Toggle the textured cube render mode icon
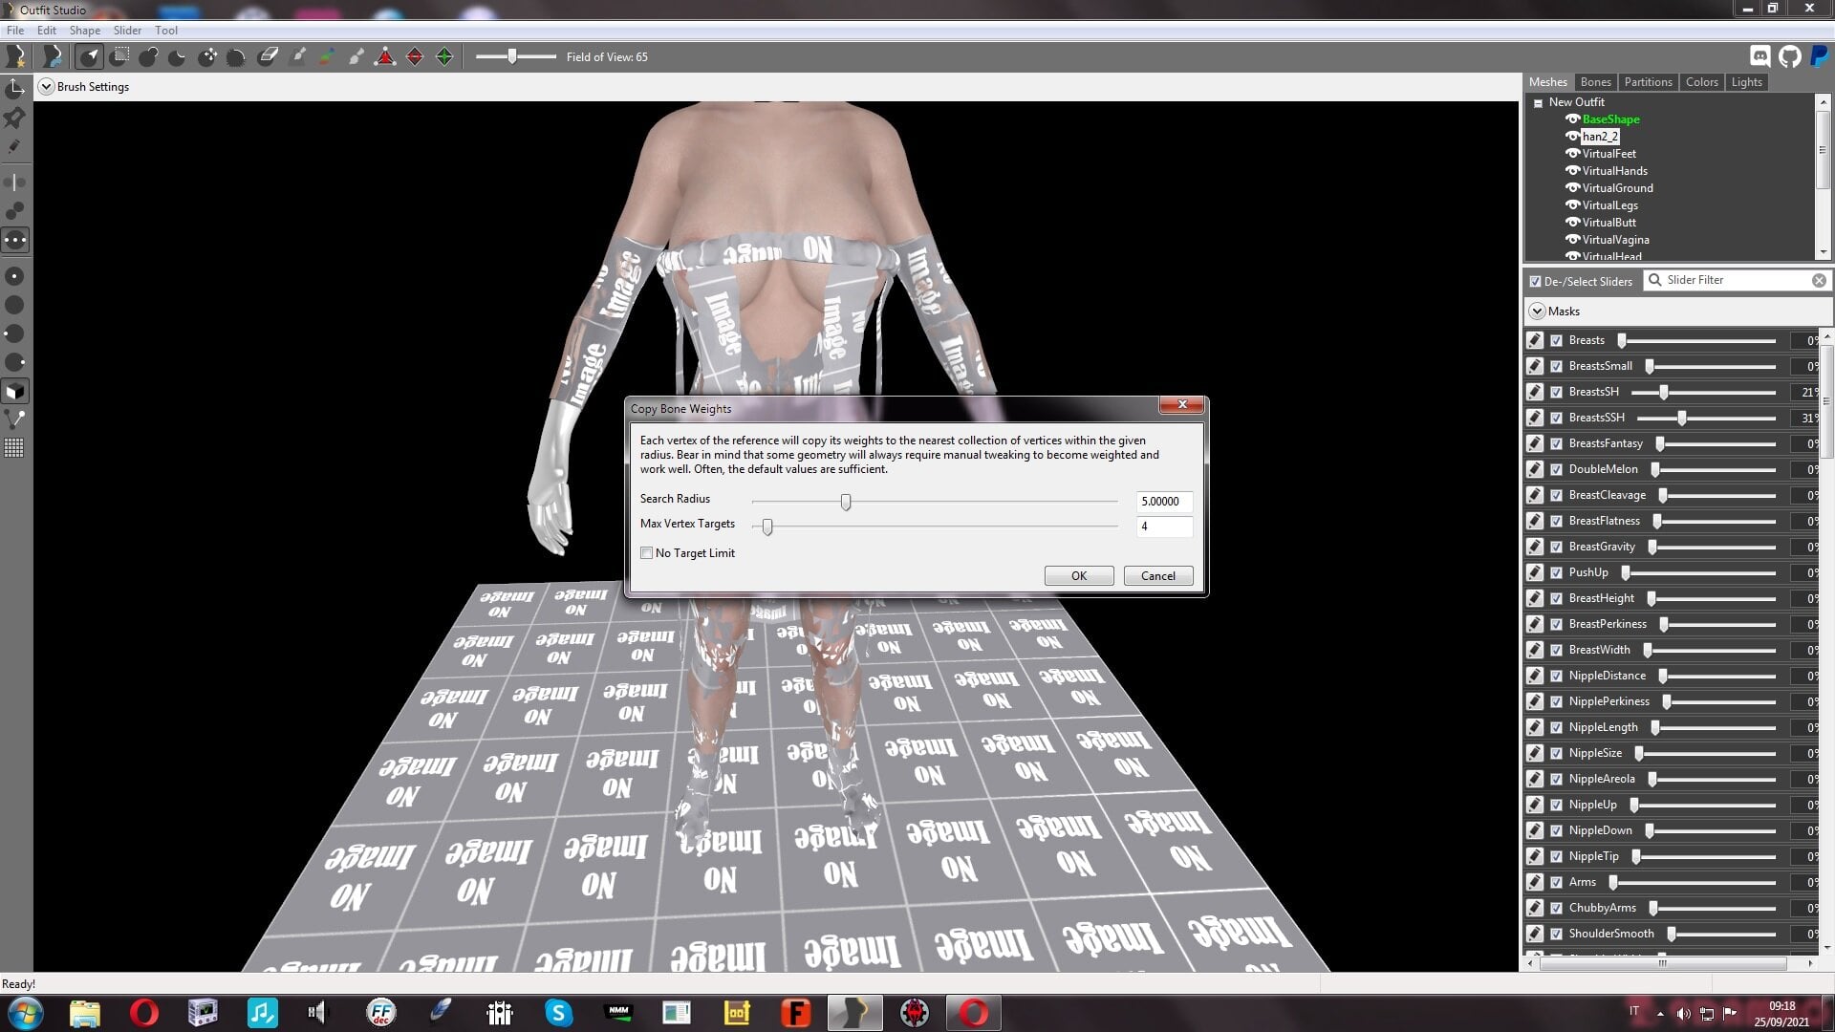Screen dimensions: 1835x1032 (14, 392)
